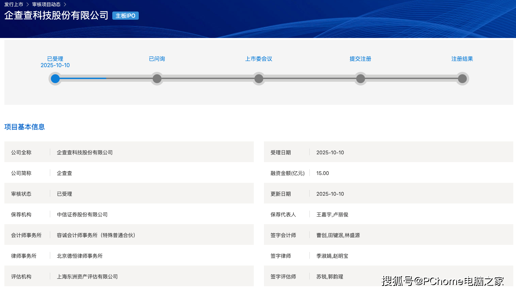
Task: Open the 审核项目动态 breadcrumb link
Action: [x=46, y=4]
